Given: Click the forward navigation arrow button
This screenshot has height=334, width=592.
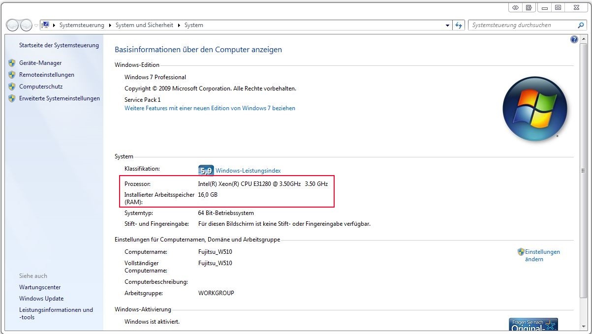Looking at the screenshot, I should click(26, 25).
